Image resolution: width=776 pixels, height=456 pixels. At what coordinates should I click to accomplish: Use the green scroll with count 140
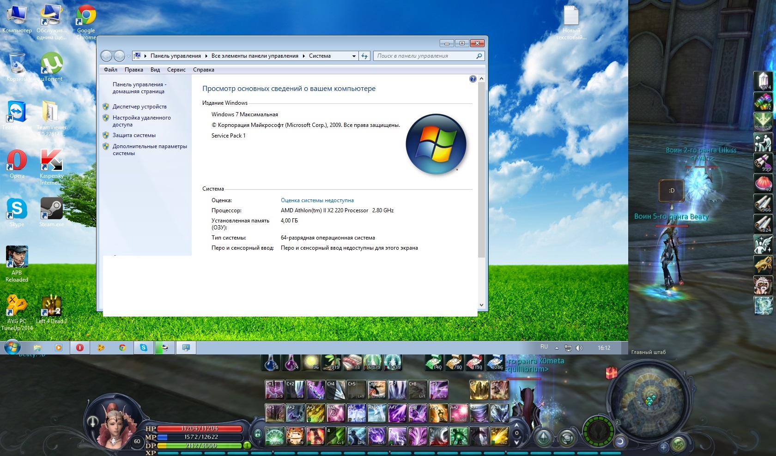pyautogui.click(x=434, y=362)
